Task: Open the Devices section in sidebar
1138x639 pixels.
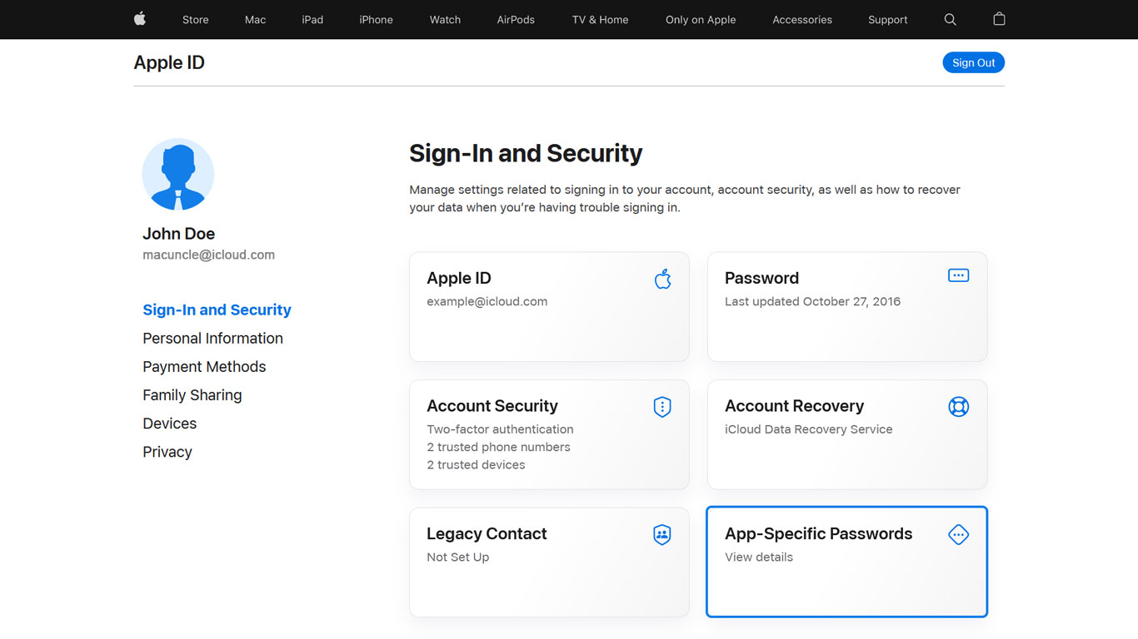Action: pos(169,424)
